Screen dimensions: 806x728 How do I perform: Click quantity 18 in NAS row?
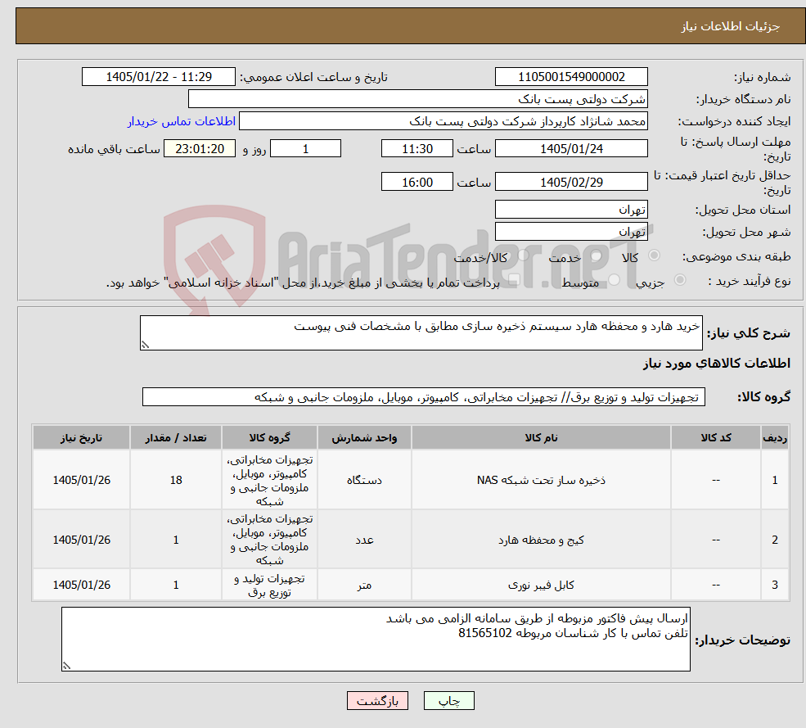point(176,480)
